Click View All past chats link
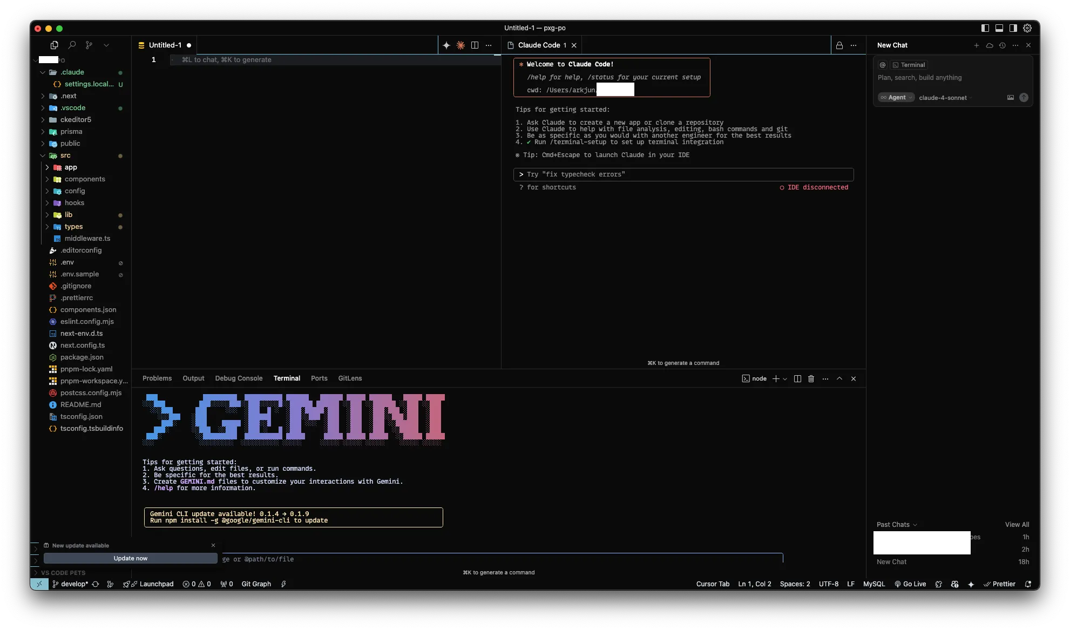Screen dimensions: 1070x630 [1017, 525]
